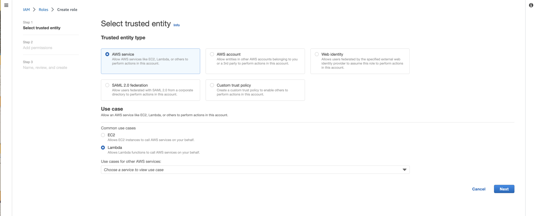Select the Custom trust policy option
536x216 pixels.
(212, 85)
